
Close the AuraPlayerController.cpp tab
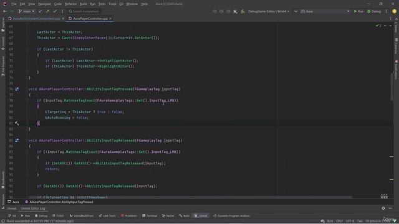pyautogui.click(x=110, y=19)
